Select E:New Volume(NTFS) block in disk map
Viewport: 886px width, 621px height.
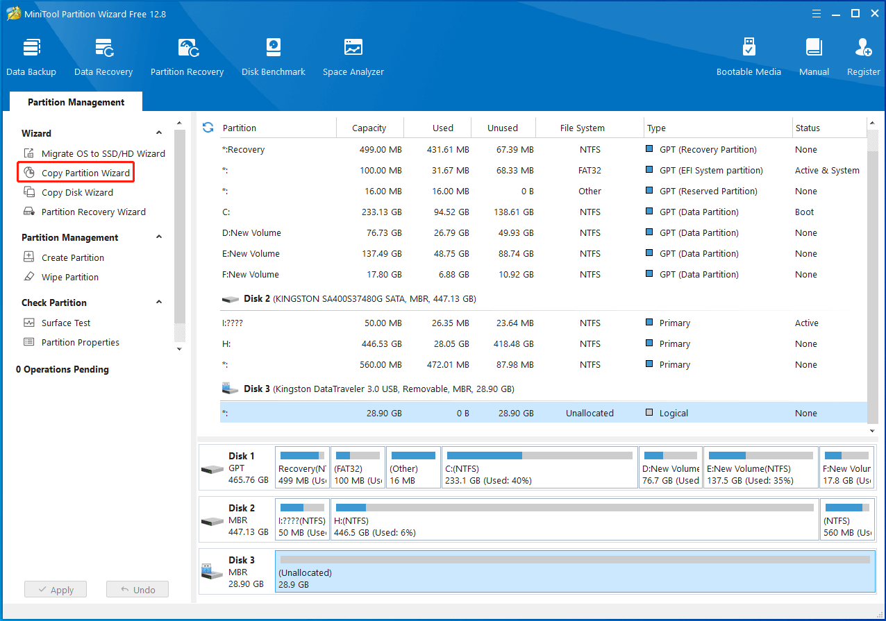(760, 468)
